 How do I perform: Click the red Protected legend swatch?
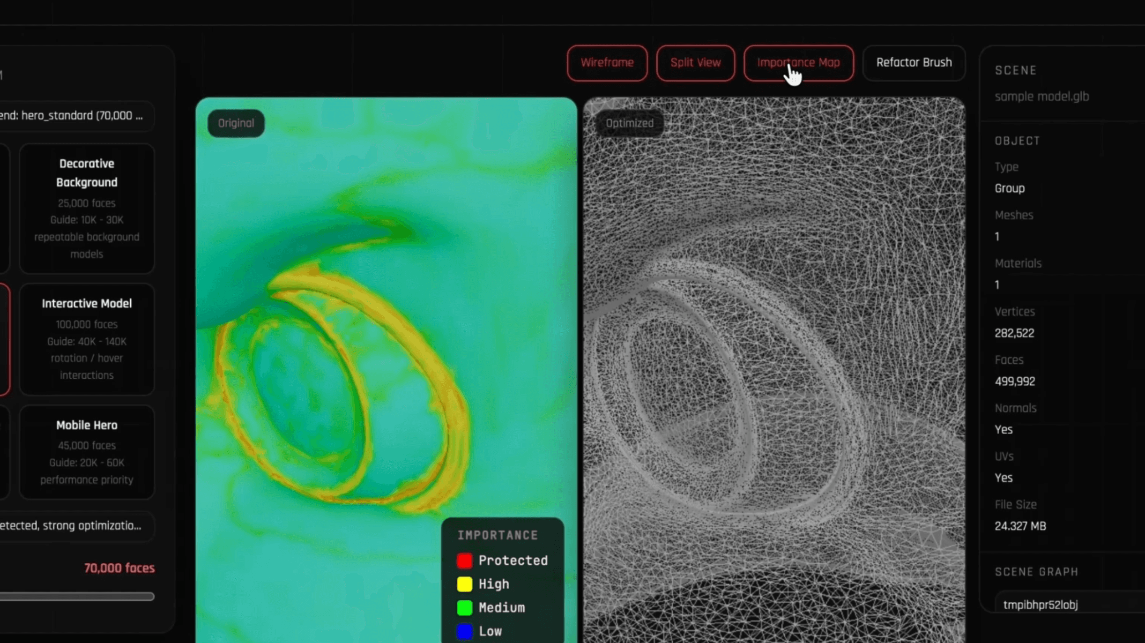pyautogui.click(x=464, y=561)
